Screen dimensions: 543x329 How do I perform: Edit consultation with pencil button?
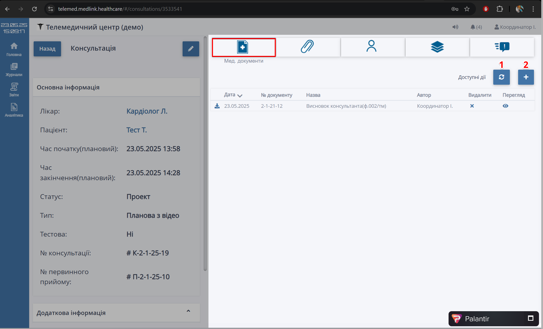click(191, 49)
